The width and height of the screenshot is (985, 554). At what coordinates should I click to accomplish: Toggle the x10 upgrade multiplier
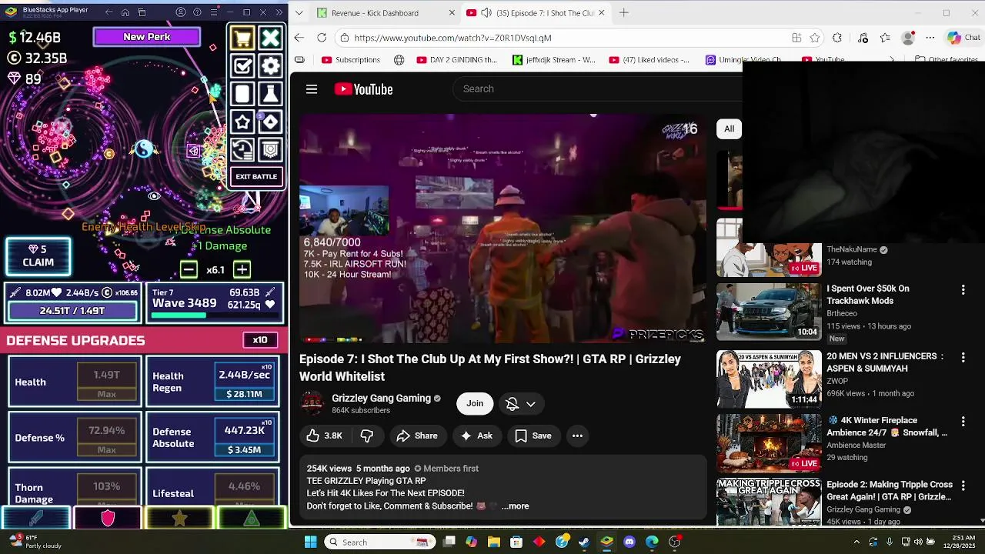[260, 340]
